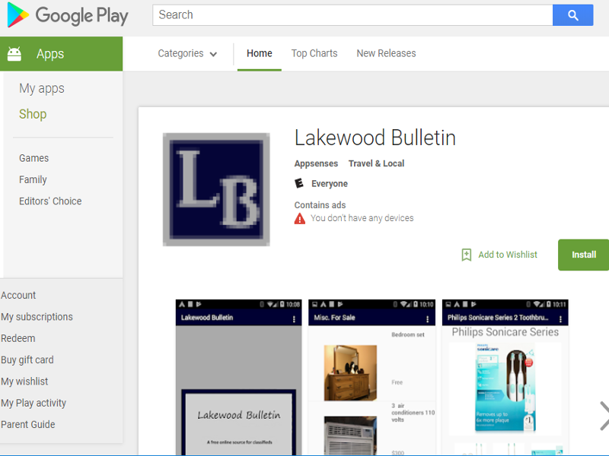
Task: Open overflow menu in Misc. For Sale screenshot
Action: [x=427, y=319]
